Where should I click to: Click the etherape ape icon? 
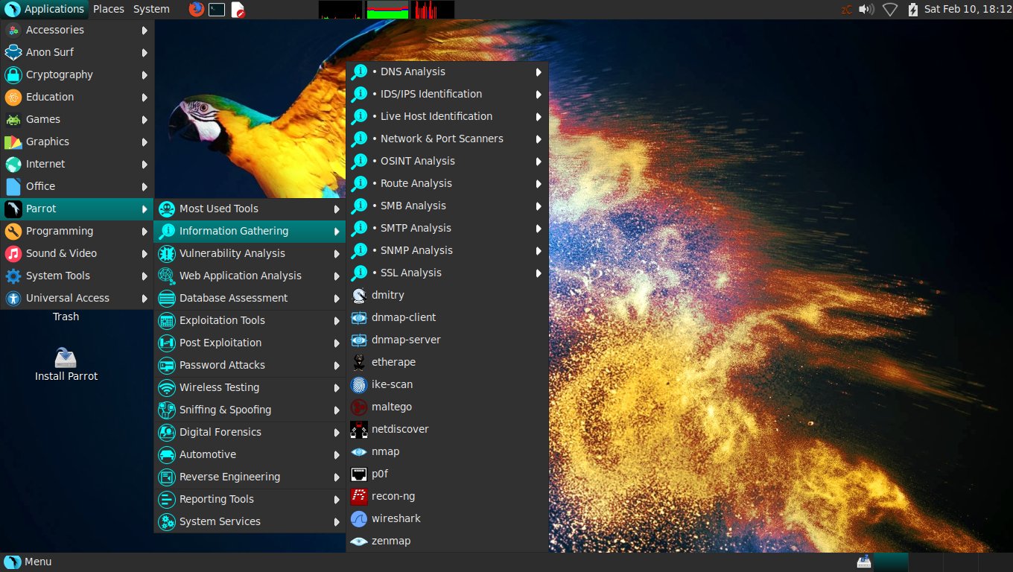[359, 362]
